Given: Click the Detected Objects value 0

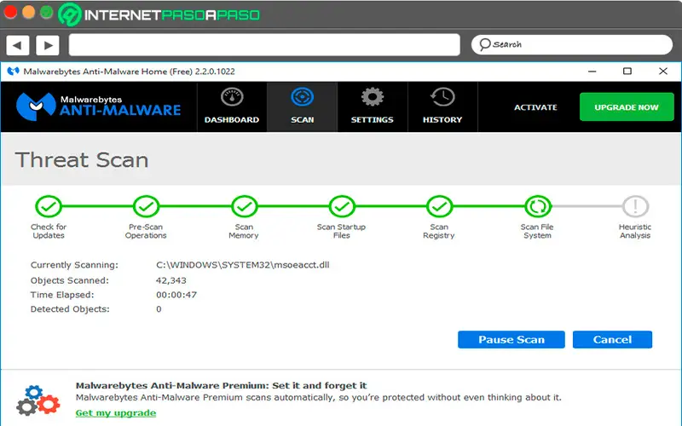Looking at the screenshot, I should coord(159,309).
